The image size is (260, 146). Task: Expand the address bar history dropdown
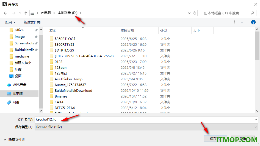point(189,13)
